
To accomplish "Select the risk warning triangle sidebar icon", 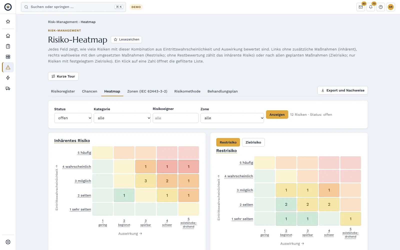I will pyautogui.click(x=8, y=67).
